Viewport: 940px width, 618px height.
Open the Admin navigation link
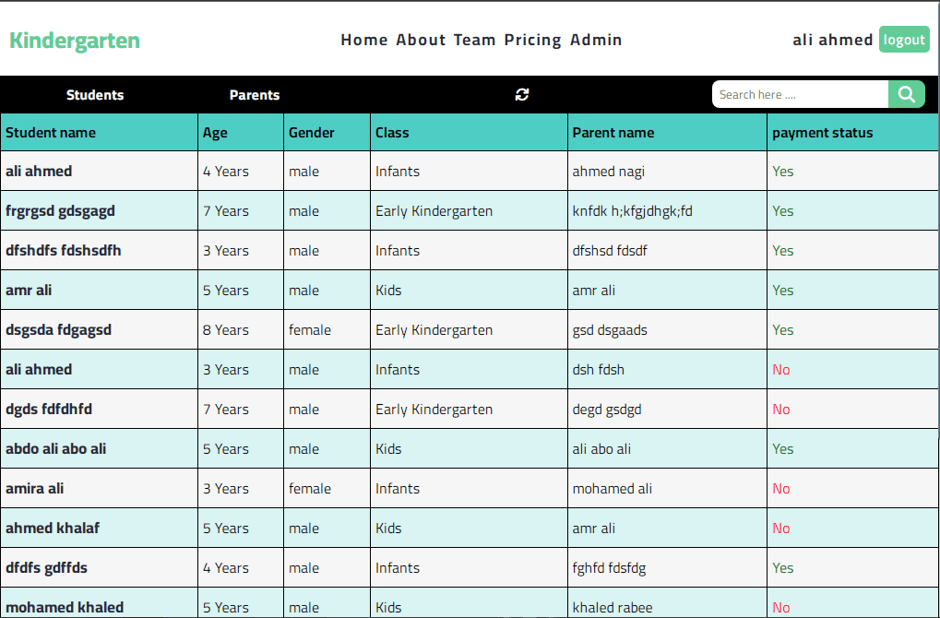click(596, 40)
